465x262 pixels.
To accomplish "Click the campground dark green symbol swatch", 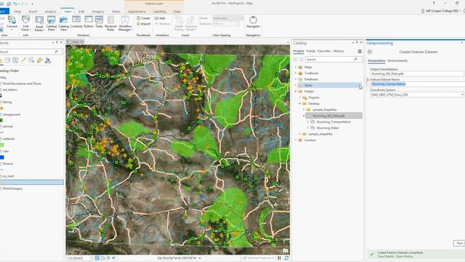I will pos(1,120).
